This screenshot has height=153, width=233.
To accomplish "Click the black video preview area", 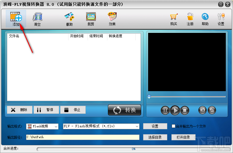I will 187,62.
